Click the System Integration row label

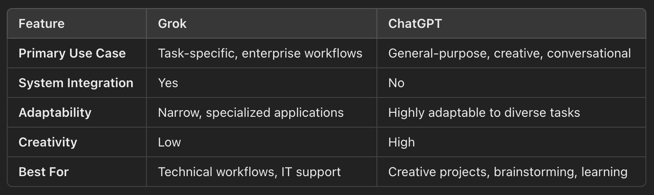coord(76,83)
